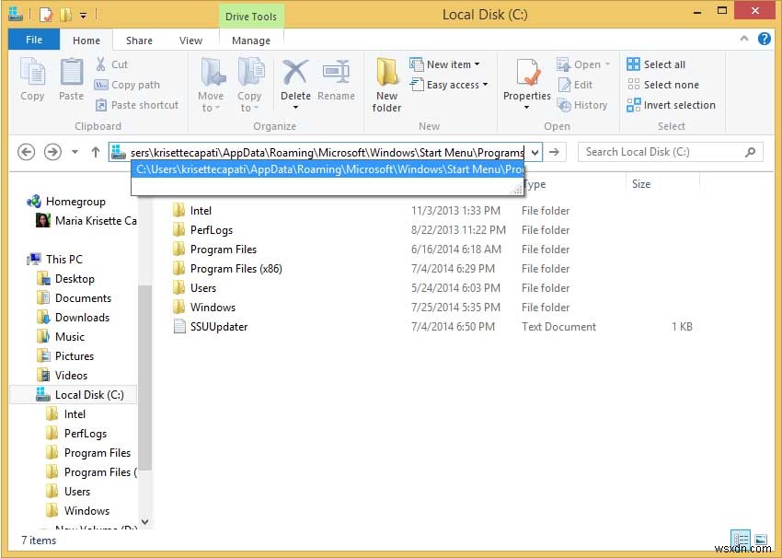The width and height of the screenshot is (782, 558).
Task: Navigate up one level with the up arrow
Action: click(97, 151)
